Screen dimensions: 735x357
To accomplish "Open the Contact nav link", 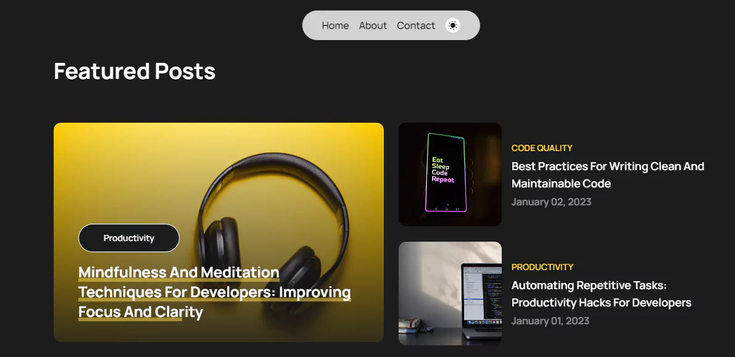I will [x=416, y=26].
